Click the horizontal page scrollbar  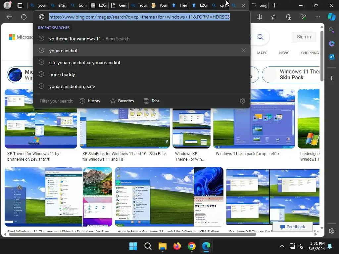click(x=132, y=234)
